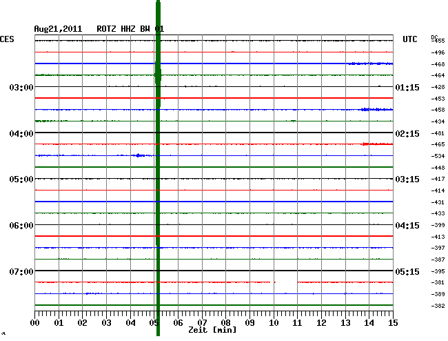
Task: Click the 03:15 UTC time label
Action: coord(407,179)
